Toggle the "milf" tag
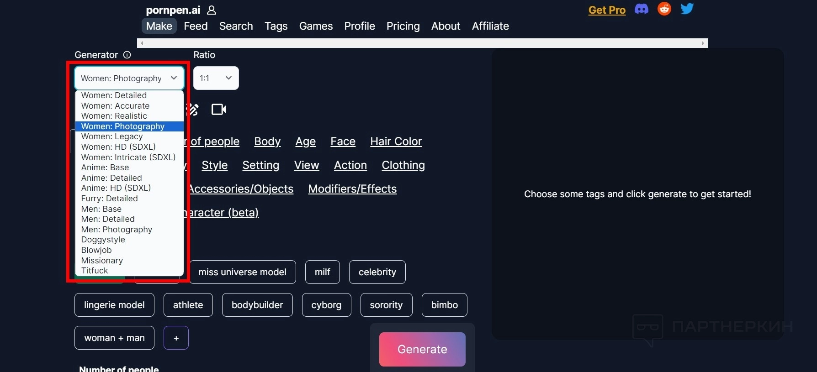Viewport: 817px width, 372px height. (x=323, y=272)
